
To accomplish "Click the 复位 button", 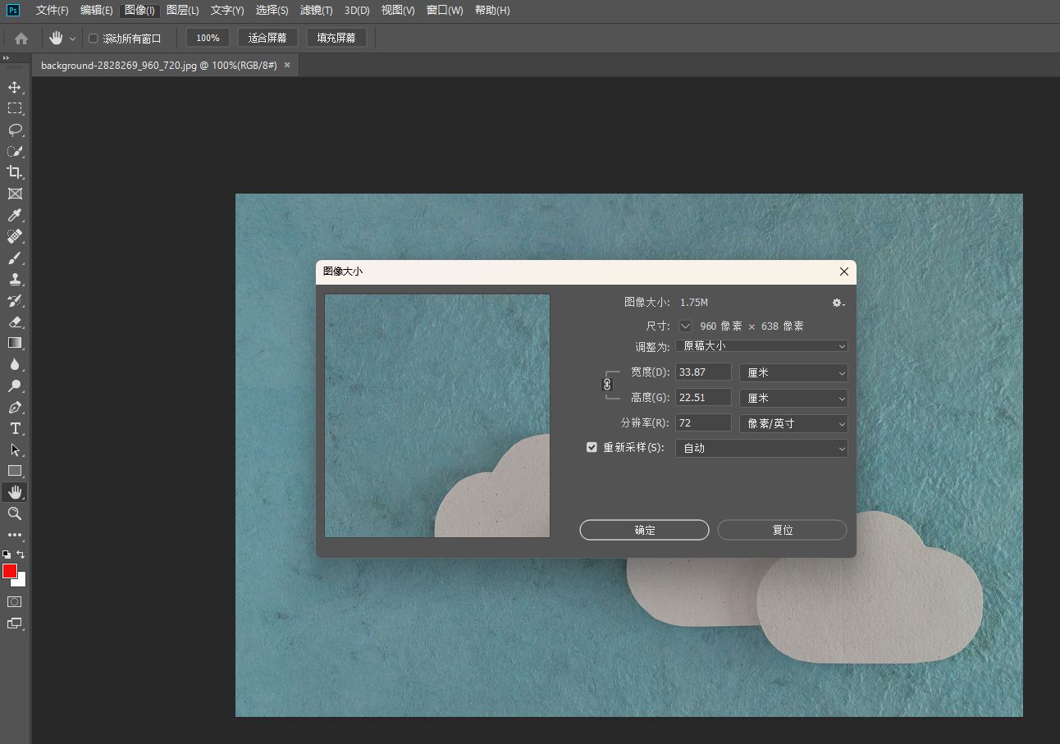I will point(782,530).
